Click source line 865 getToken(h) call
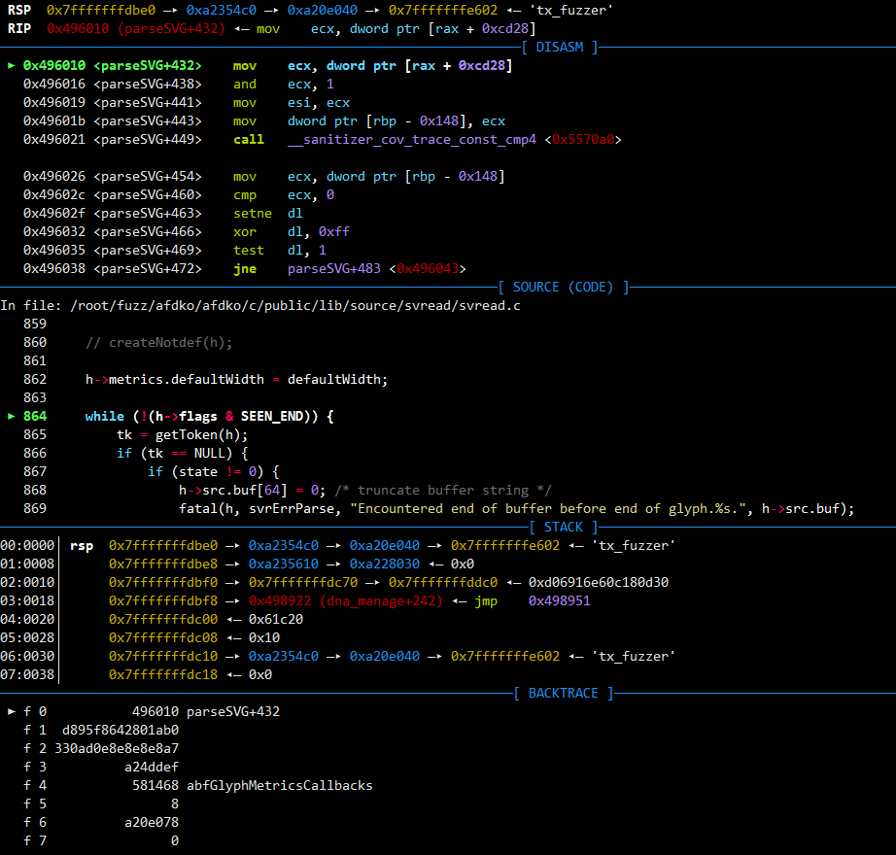Image resolution: width=896 pixels, height=855 pixels. pyautogui.click(x=183, y=434)
